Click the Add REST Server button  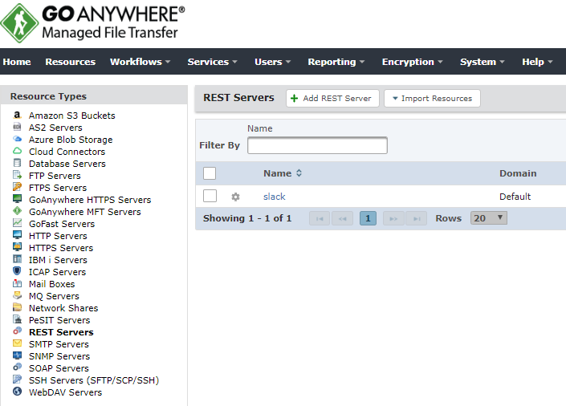tap(332, 98)
